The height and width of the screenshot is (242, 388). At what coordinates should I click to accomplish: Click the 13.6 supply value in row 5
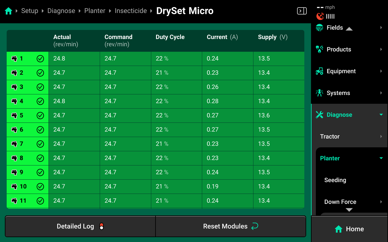(264, 115)
